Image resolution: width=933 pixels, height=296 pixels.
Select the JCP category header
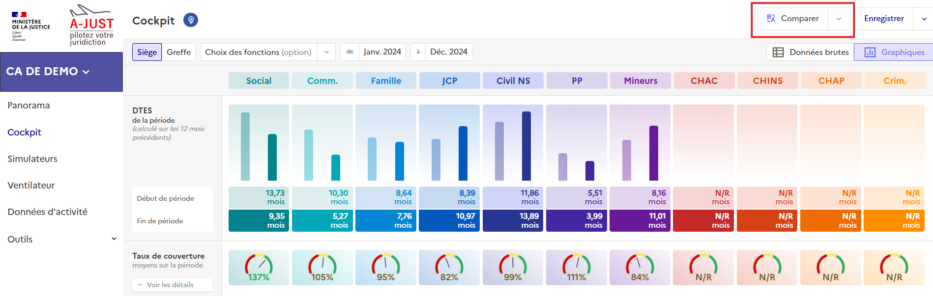pos(449,81)
